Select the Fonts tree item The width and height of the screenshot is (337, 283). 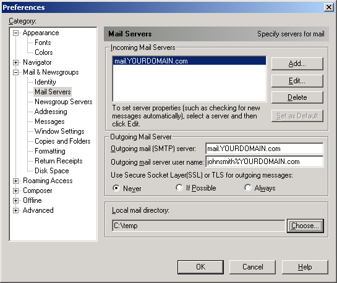(x=43, y=43)
